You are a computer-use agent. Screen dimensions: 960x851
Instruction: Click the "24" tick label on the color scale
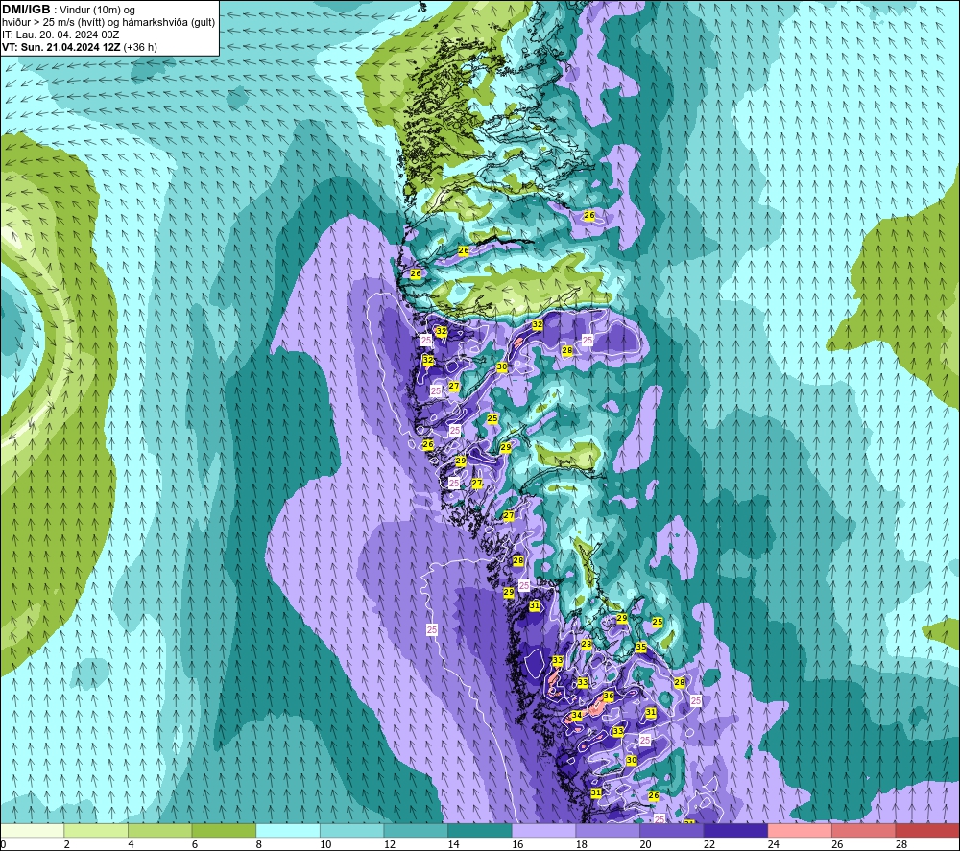[773, 844]
